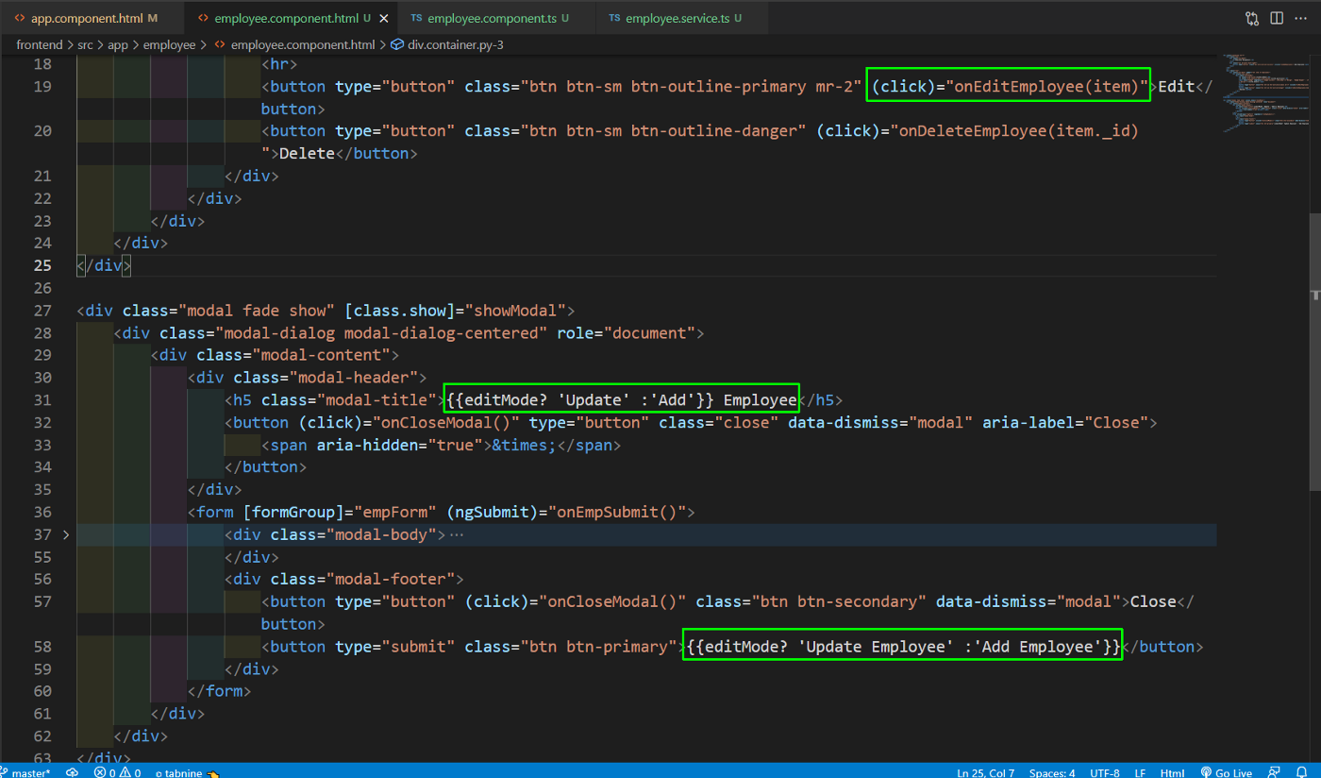
Task: Click the employee.component.html breadcrumb file
Action: point(303,44)
